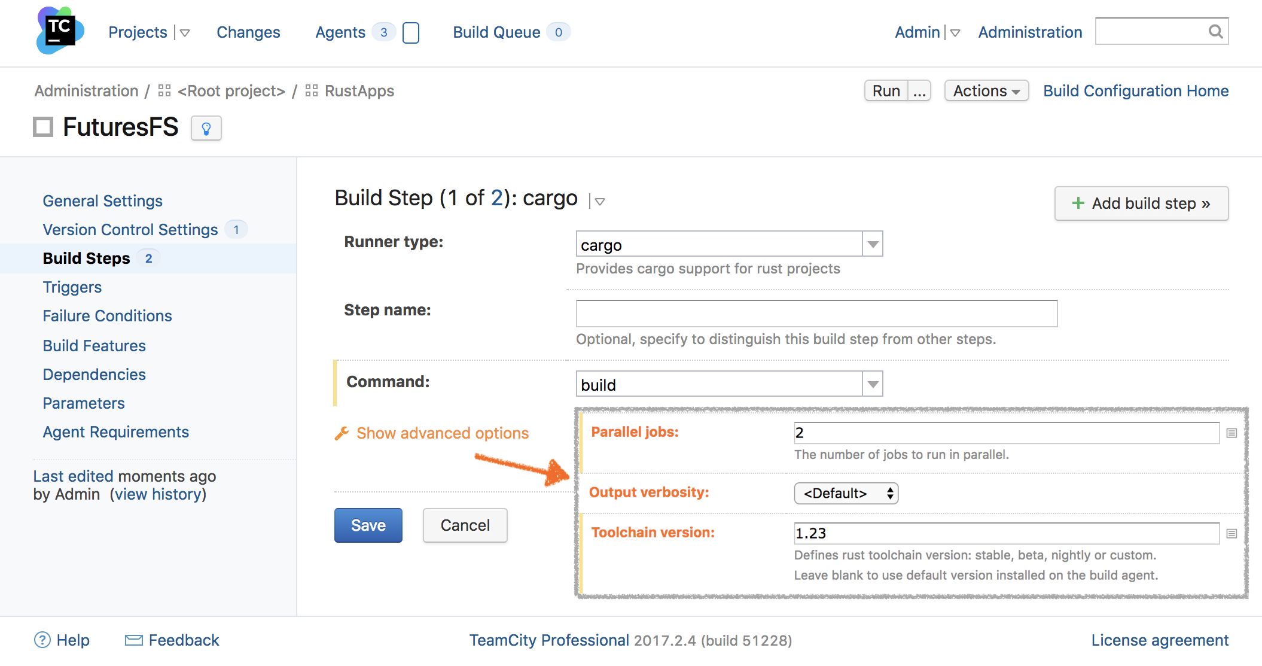Image resolution: width=1262 pixels, height=666 pixels.
Task: Open parameter picker beside Parallel jobs field
Action: point(1231,433)
